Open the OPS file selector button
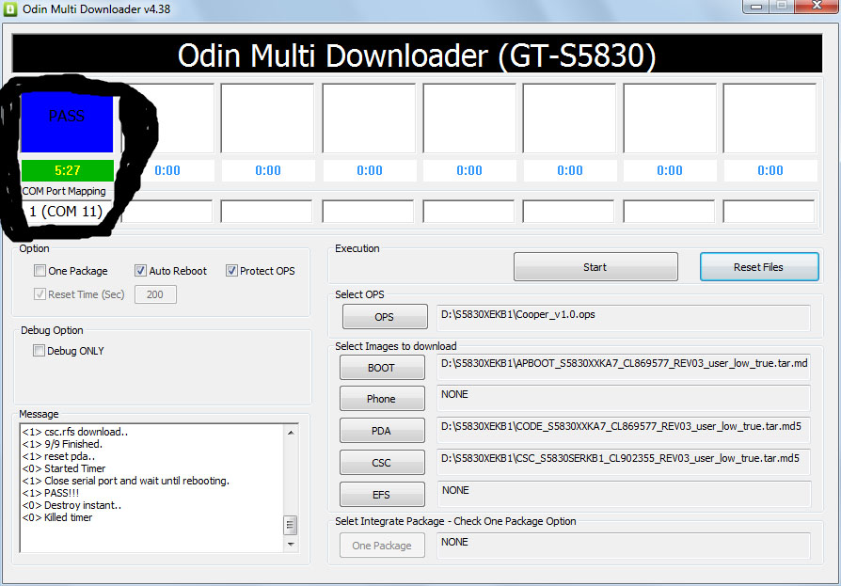Screen dimensions: 841x586 coord(385,317)
